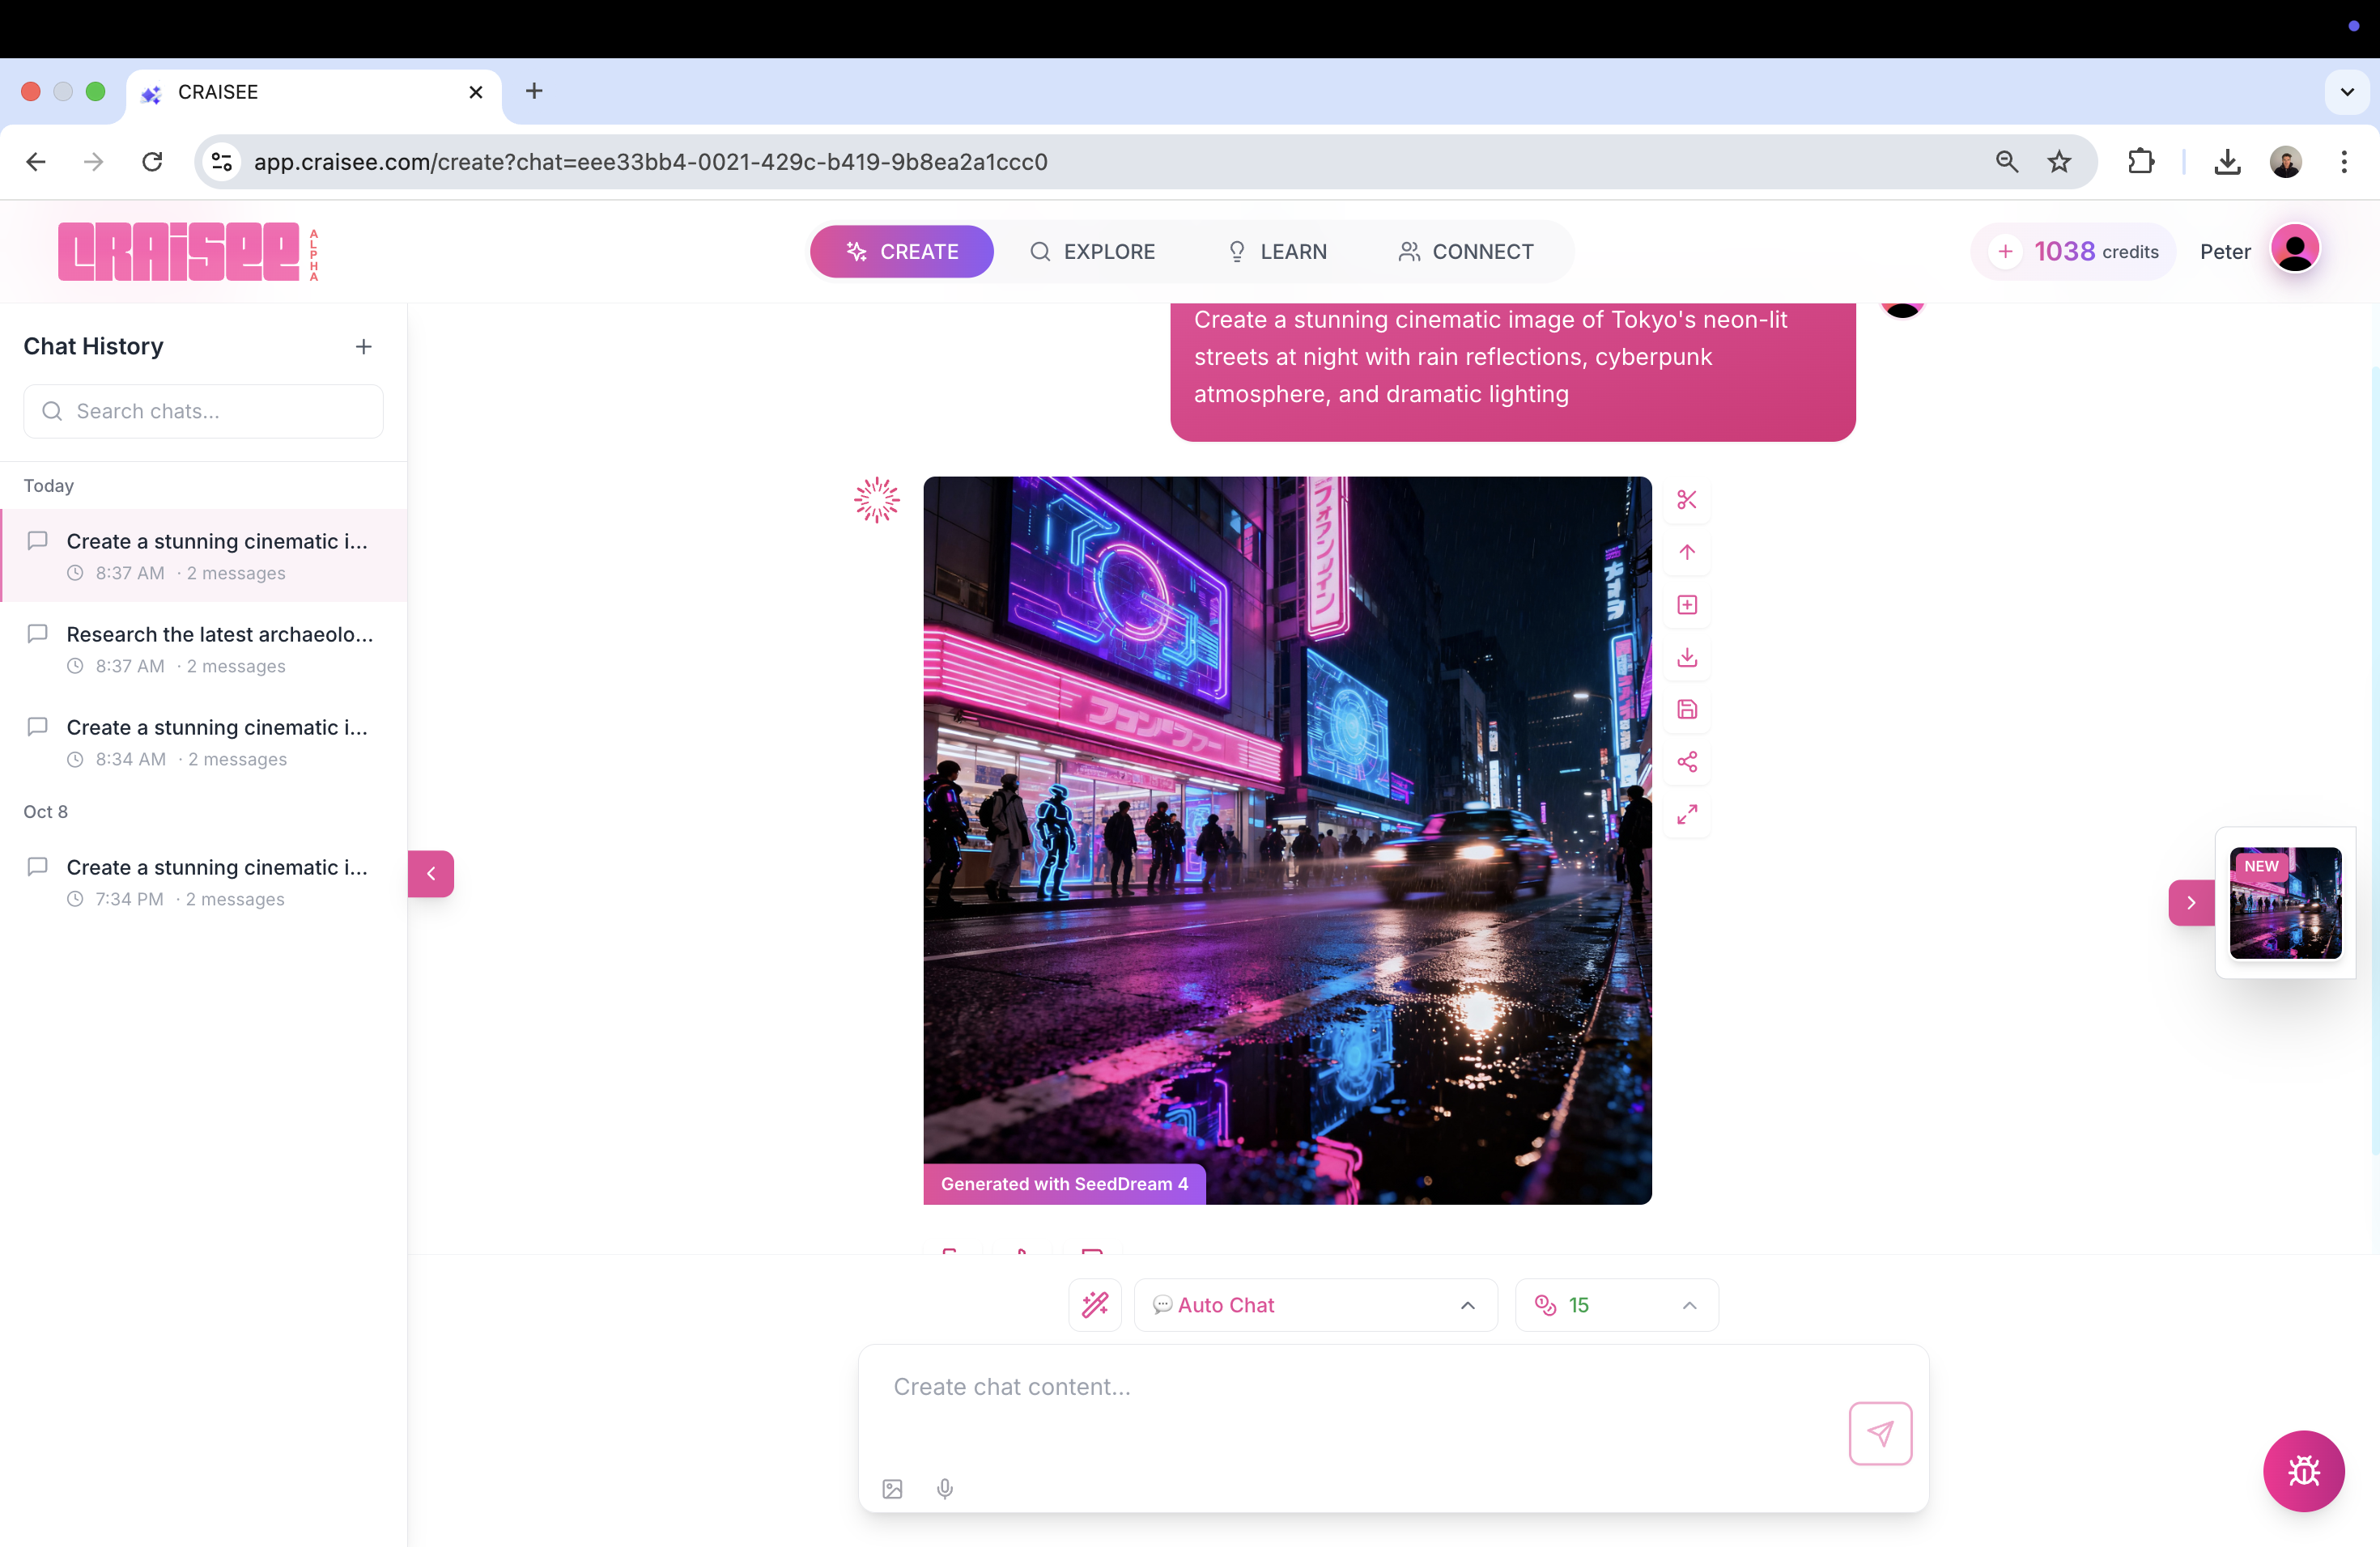Image resolution: width=2380 pixels, height=1547 pixels.
Task: Open the bug report floating button
Action: point(2303,1471)
